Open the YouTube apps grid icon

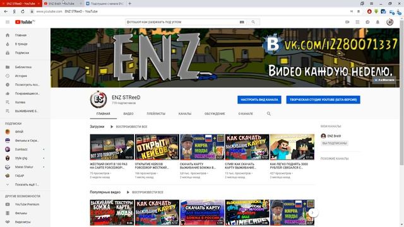coord(357,22)
